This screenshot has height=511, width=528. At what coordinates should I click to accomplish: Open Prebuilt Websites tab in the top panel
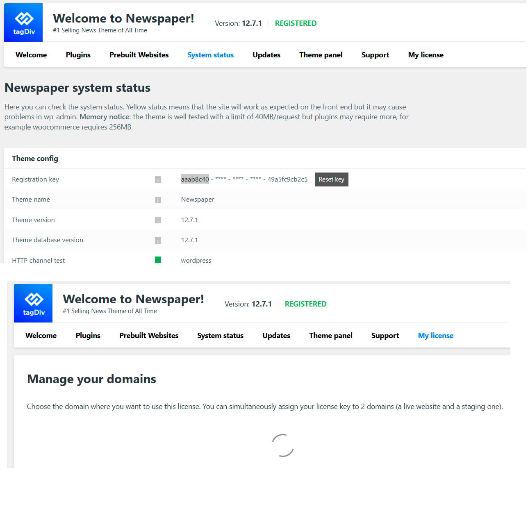139,55
